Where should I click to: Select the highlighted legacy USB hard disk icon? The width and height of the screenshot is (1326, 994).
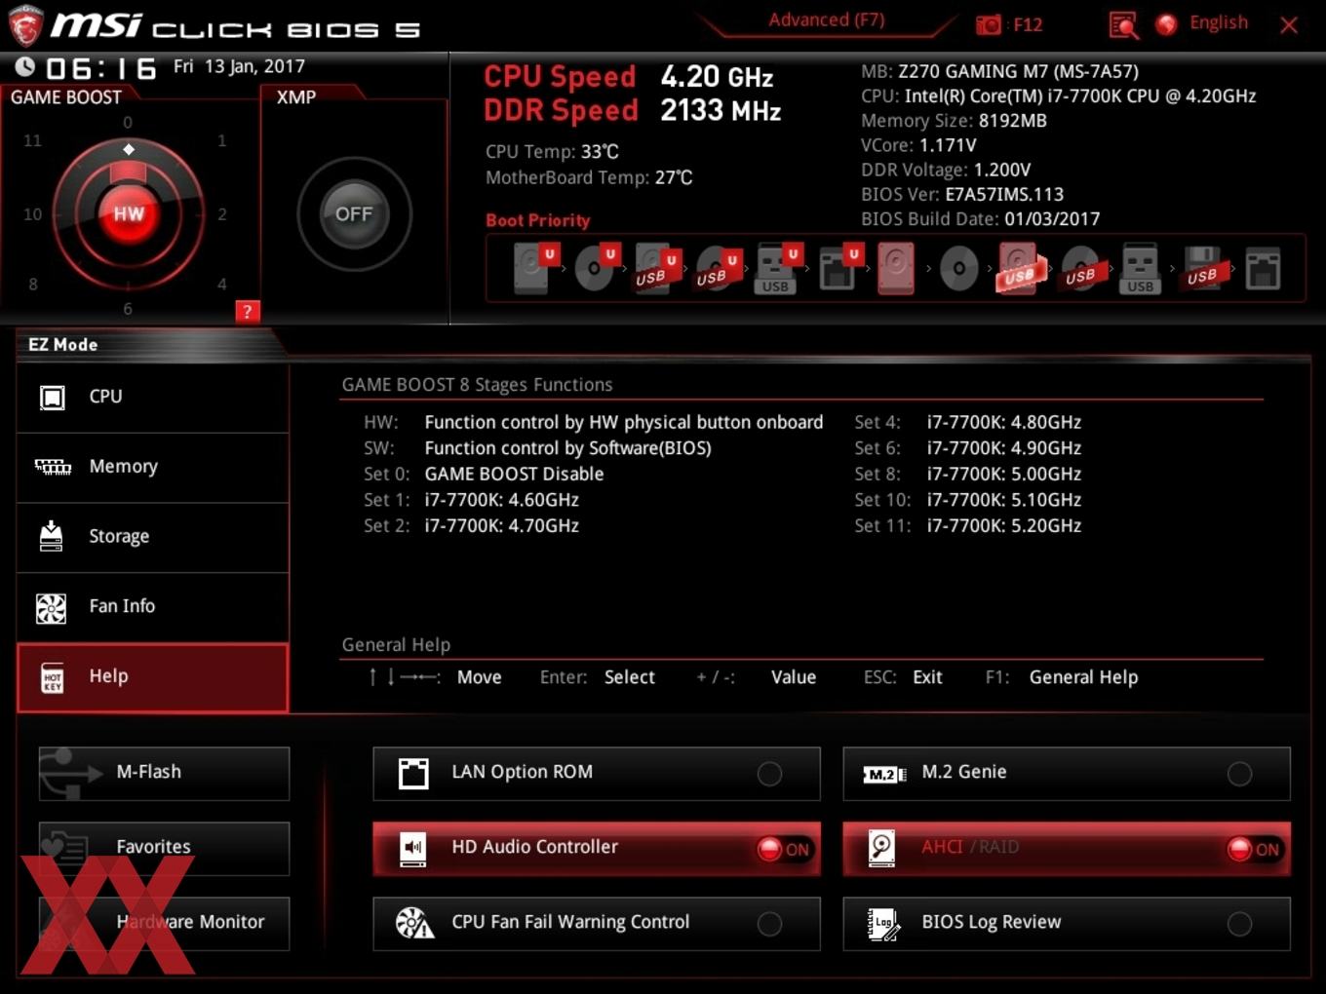tap(1020, 268)
